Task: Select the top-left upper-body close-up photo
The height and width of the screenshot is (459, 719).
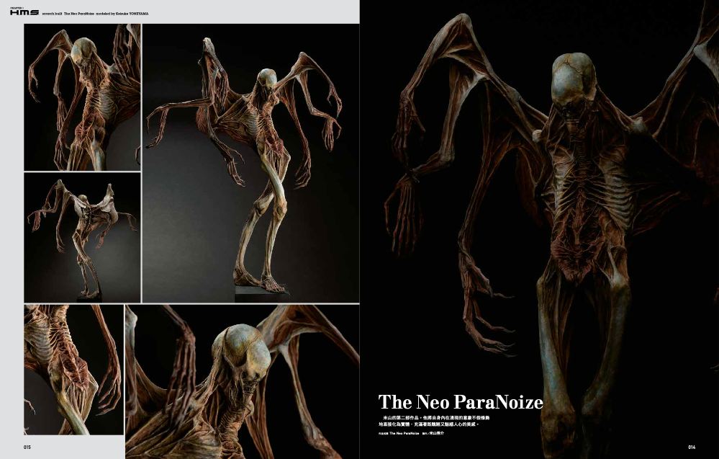Action: click(x=82, y=97)
